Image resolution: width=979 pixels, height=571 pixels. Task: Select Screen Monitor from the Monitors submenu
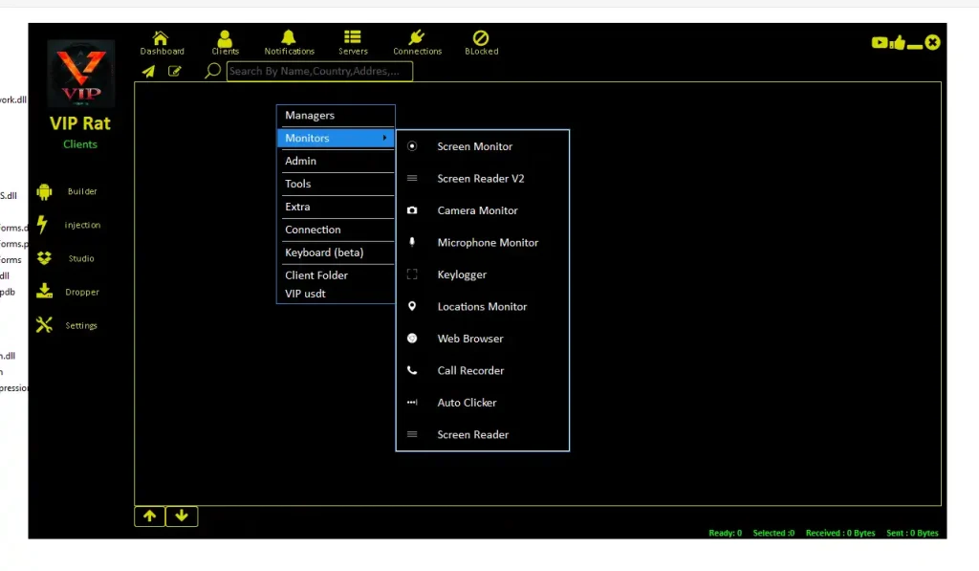[x=474, y=146]
